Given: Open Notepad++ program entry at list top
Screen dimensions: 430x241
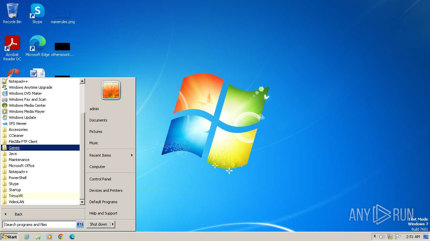Looking at the screenshot, I should pos(40,81).
